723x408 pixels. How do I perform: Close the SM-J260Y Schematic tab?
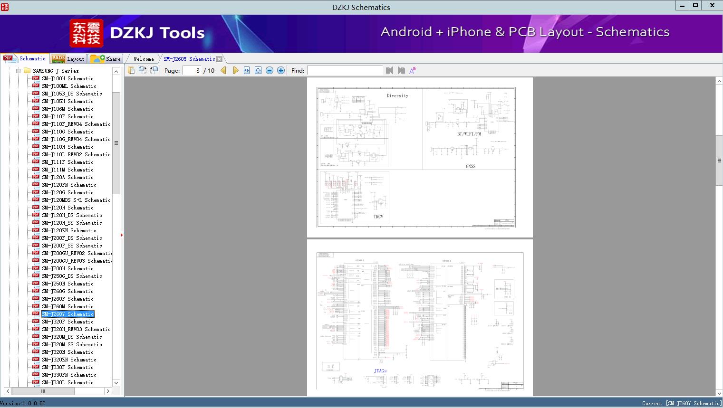tap(219, 59)
